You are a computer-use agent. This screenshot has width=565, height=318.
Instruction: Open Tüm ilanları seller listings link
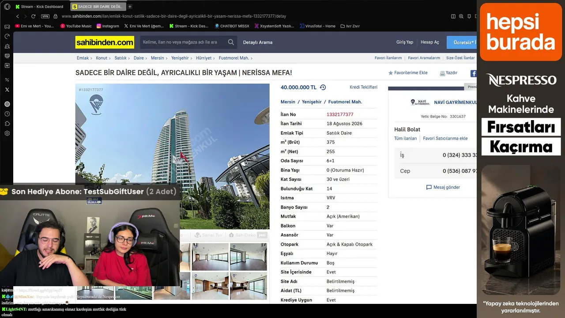[x=406, y=139]
